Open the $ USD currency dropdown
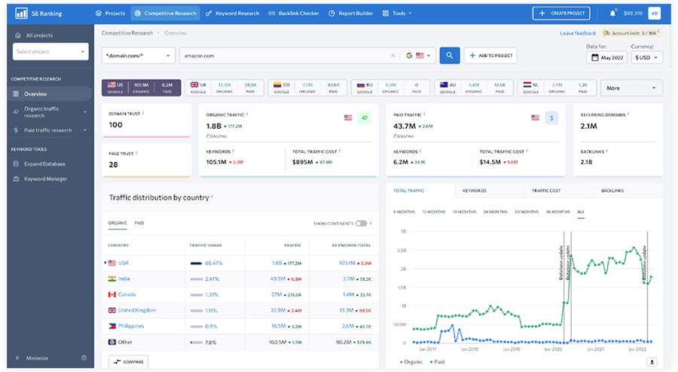678x372 pixels. pyautogui.click(x=646, y=57)
